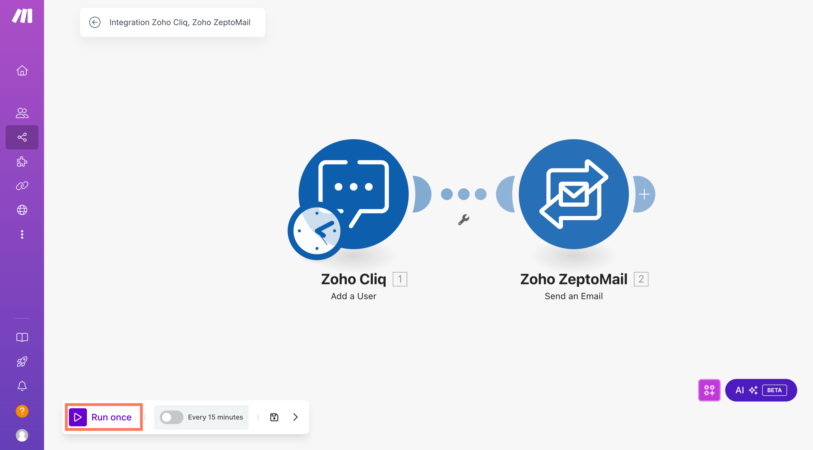
Task: Add another module with the plus button
Action: (644, 194)
